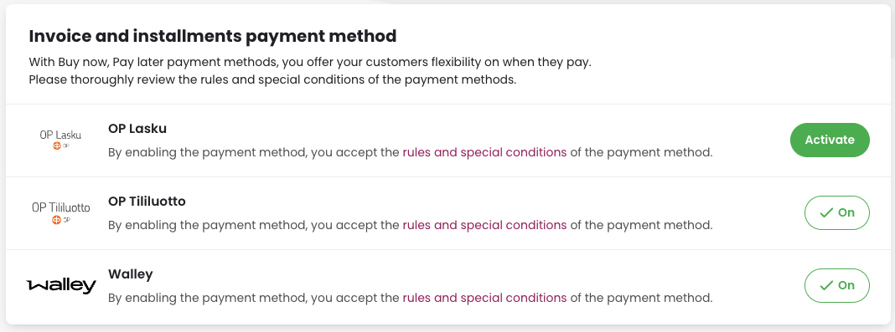895x332 pixels.
Task: Select the OP Lasku title text
Action: click(137, 129)
